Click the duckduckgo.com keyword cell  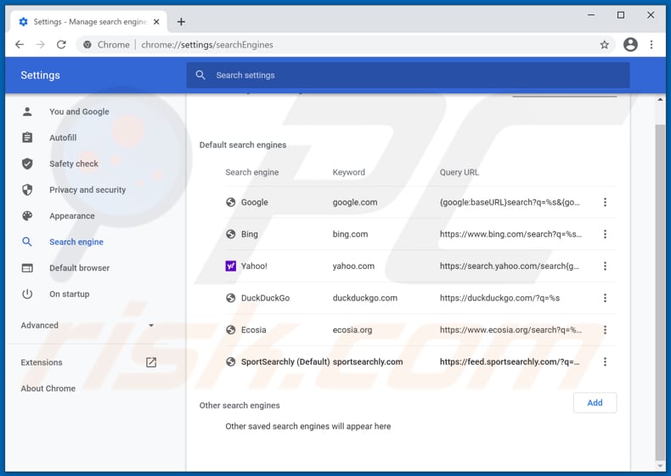(x=365, y=298)
